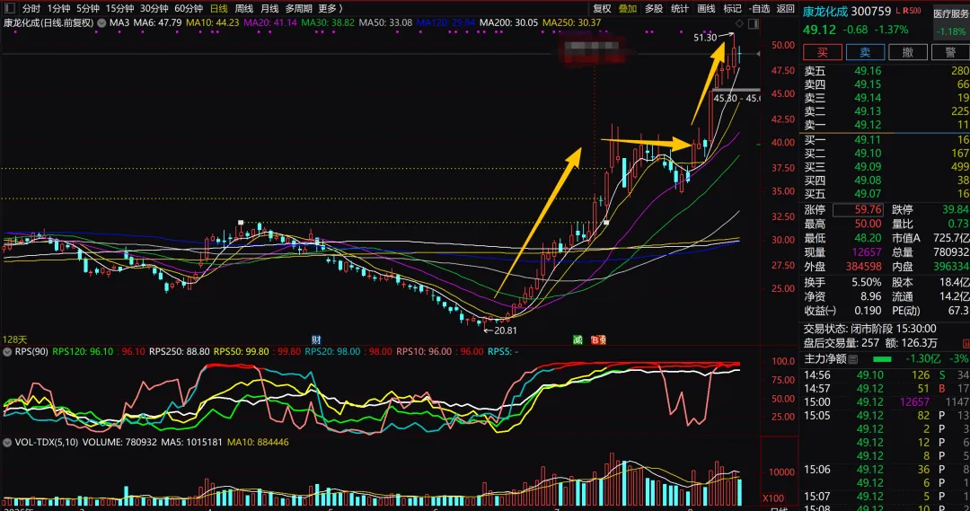The width and height of the screenshot is (970, 511).
Task: Click the 卖三 49.14 order row
Action: pos(886,99)
